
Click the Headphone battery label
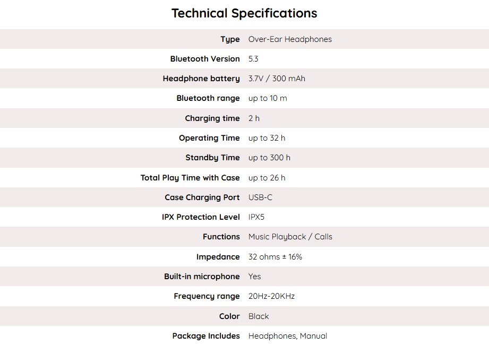point(201,79)
